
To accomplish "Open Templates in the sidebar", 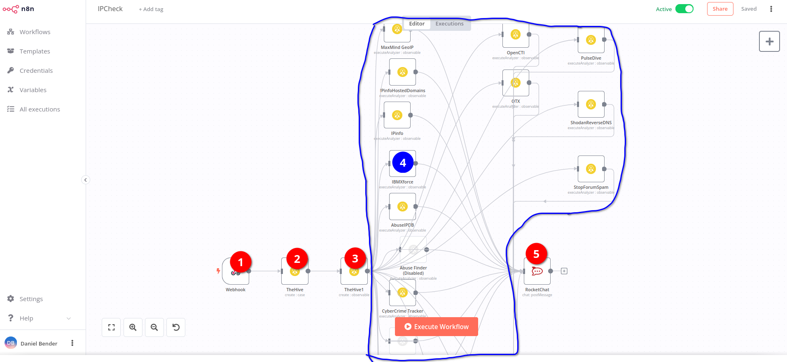I will point(35,51).
